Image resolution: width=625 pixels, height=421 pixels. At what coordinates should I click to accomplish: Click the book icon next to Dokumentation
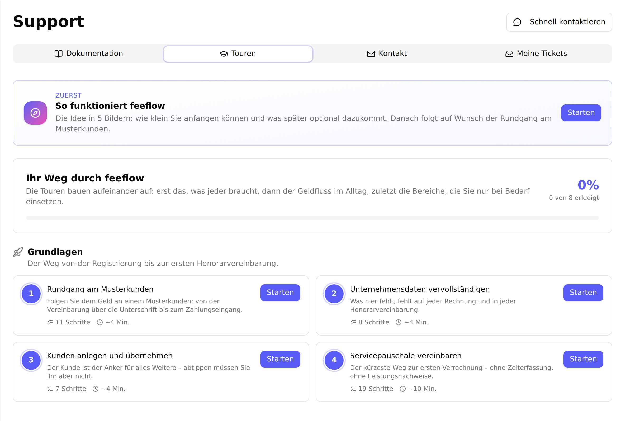click(x=58, y=54)
